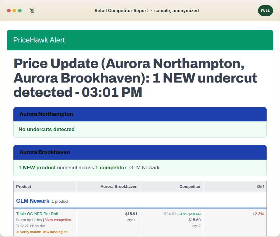Click the Price Update headline text
This screenshot has width=280, height=237.
pyautogui.click(x=135, y=78)
